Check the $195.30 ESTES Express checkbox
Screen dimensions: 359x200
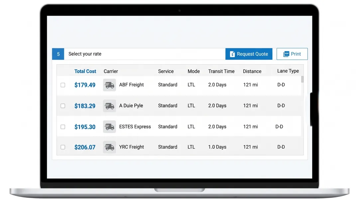(x=63, y=127)
